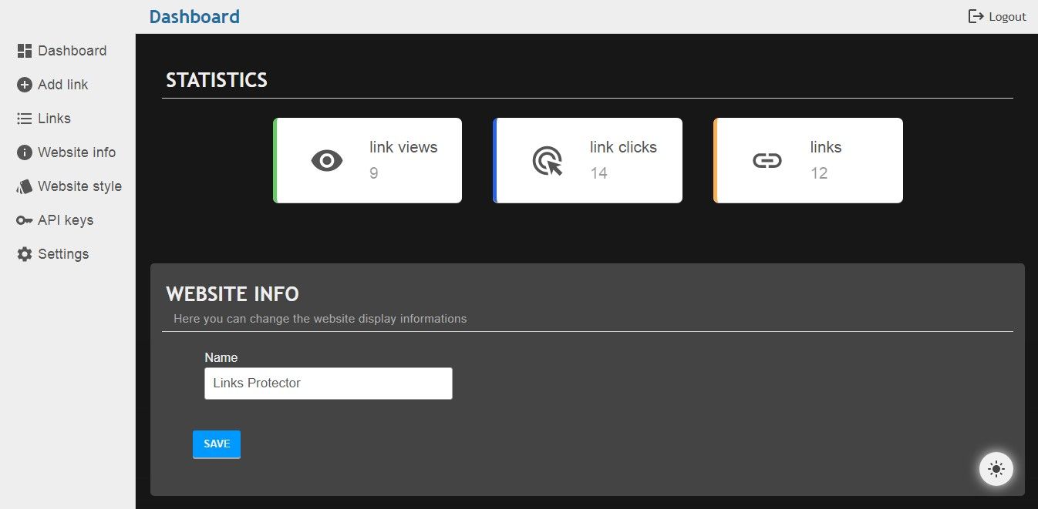The width and height of the screenshot is (1038, 509).
Task: Click the Logout link text
Action: [x=1007, y=17]
